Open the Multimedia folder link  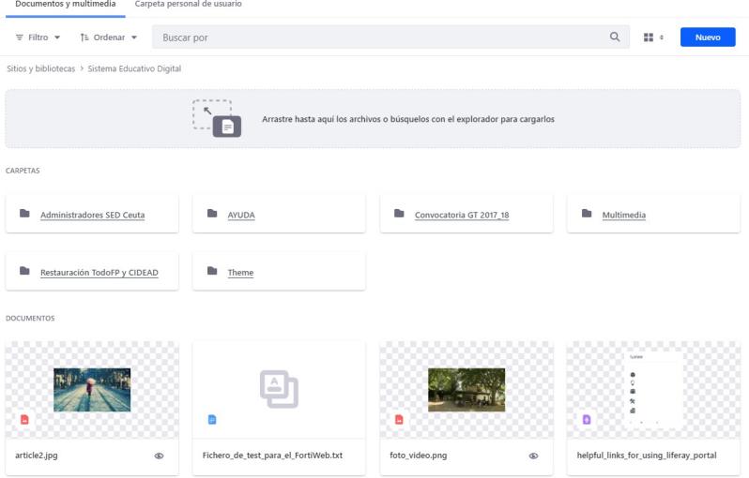[624, 216]
